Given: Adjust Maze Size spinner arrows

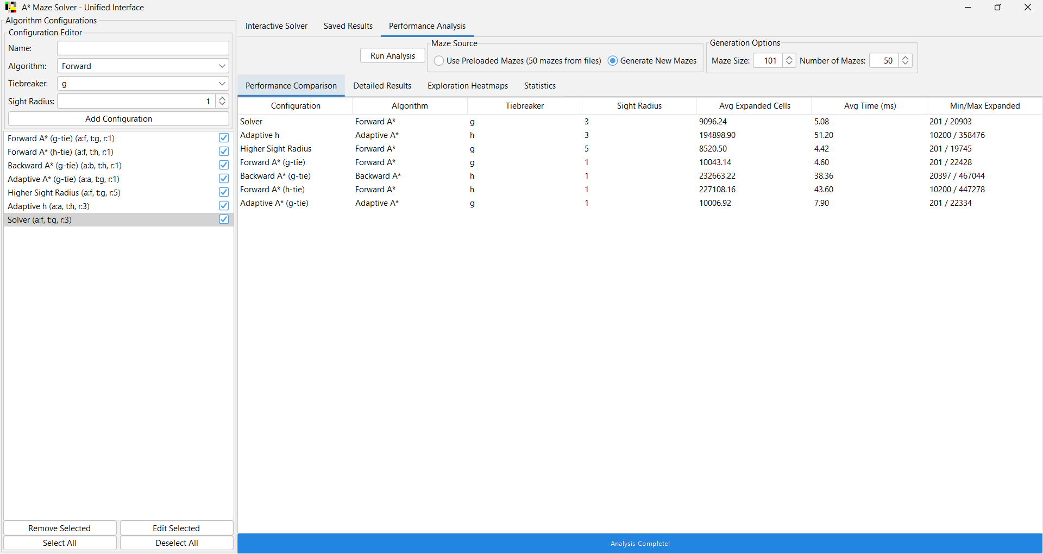Looking at the screenshot, I should click(x=789, y=60).
